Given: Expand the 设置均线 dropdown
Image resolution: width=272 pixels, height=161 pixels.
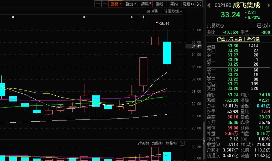Looking at the screenshot, I should click(173, 11).
